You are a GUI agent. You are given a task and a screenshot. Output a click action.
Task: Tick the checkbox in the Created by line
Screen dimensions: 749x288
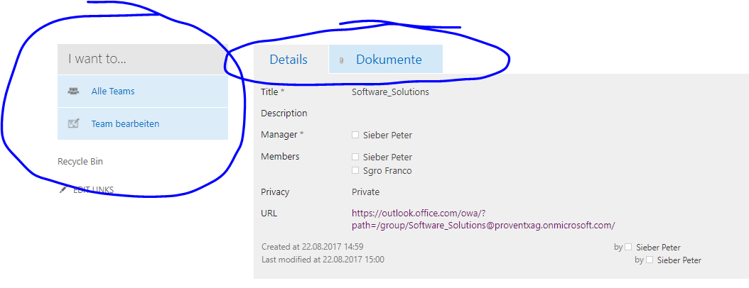click(x=627, y=247)
